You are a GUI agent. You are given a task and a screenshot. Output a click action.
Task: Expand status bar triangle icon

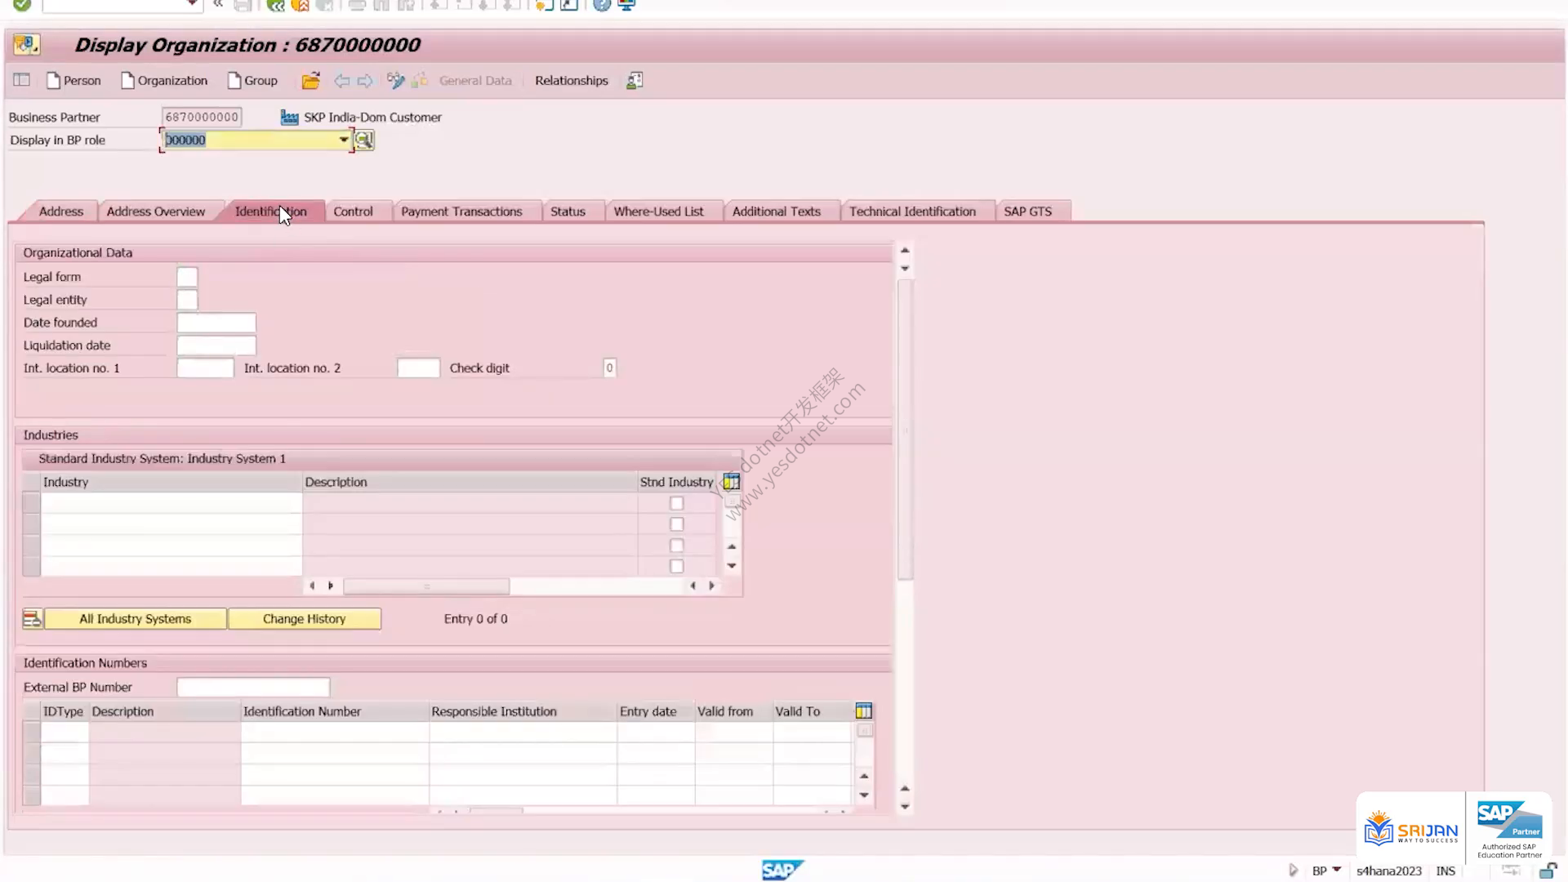(1293, 871)
